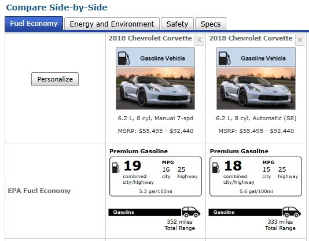The image size is (309, 241).
Task: Click 'Gasoline Vehicle' label on Automatic Corvette
Action: 263,58
